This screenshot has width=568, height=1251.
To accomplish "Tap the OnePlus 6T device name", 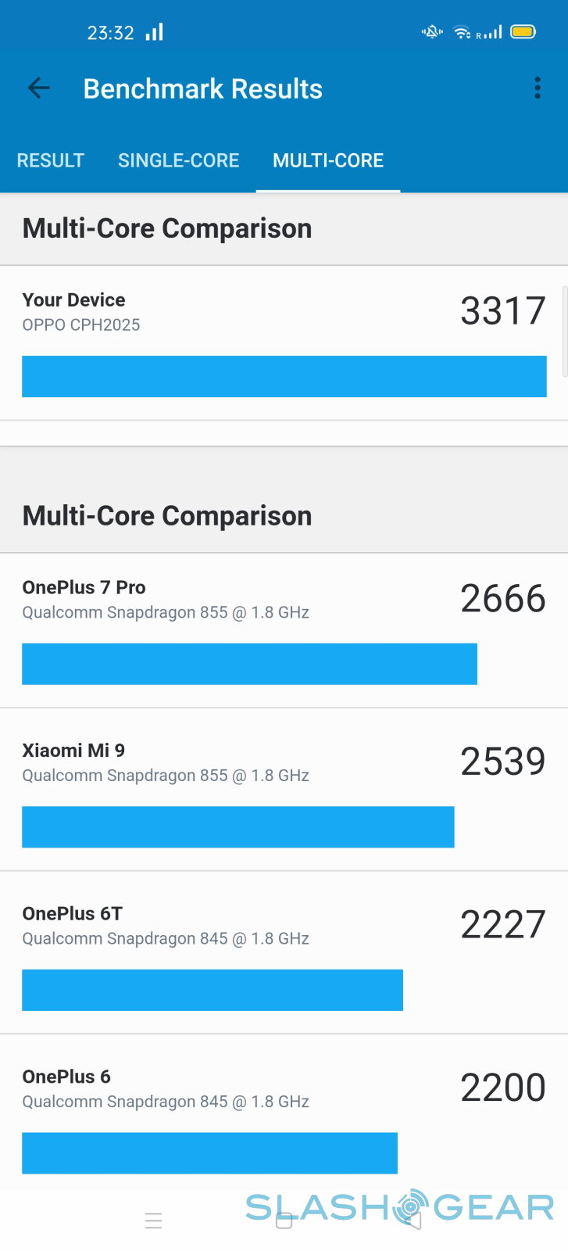I will click(73, 913).
